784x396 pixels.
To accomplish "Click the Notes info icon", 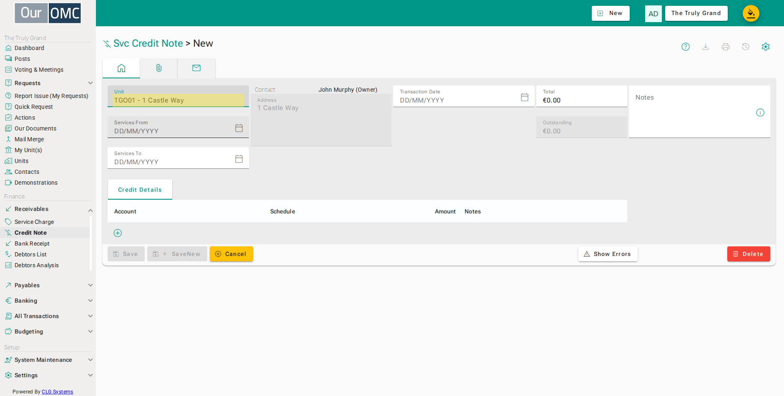I will pyautogui.click(x=760, y=113).
